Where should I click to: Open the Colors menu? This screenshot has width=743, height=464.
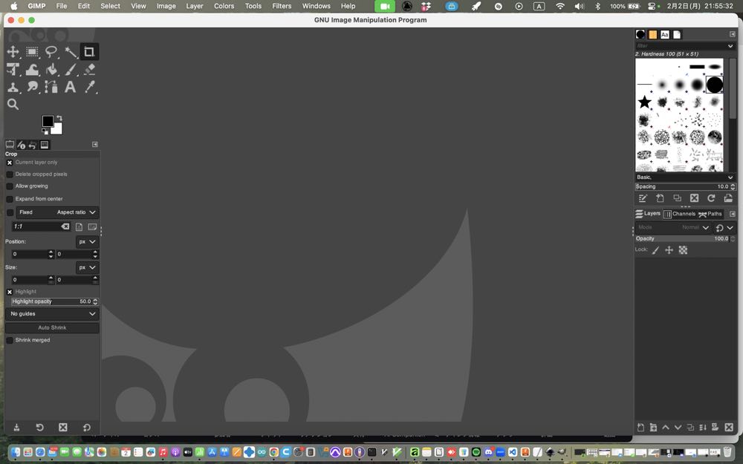(x=224, y=6)
